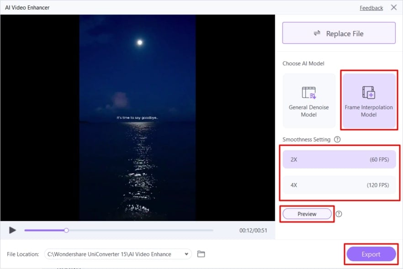Click the video preview frame
Viewport: 403px width, 269px height.
coord(138,118)
